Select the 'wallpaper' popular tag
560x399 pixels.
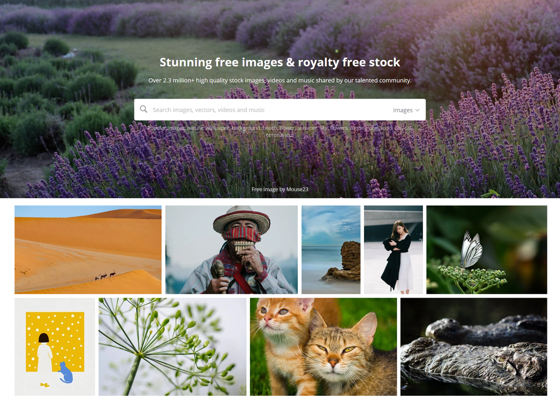[x=217, y=128]
